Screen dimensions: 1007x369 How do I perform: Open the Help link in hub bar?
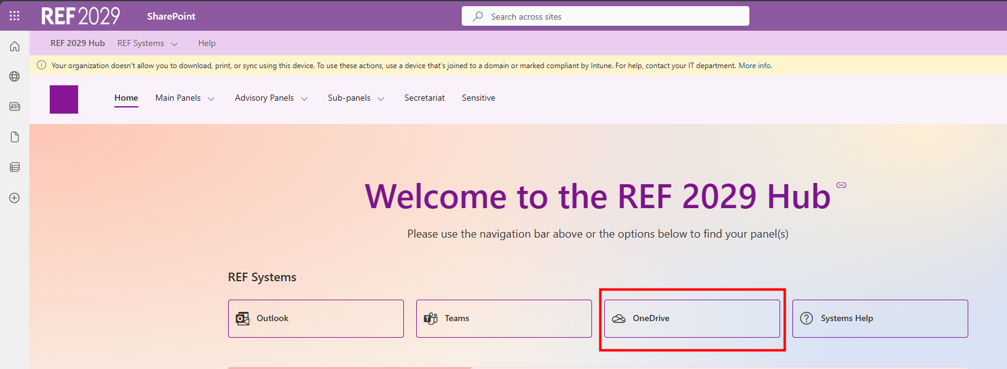(x=207, y=44)
